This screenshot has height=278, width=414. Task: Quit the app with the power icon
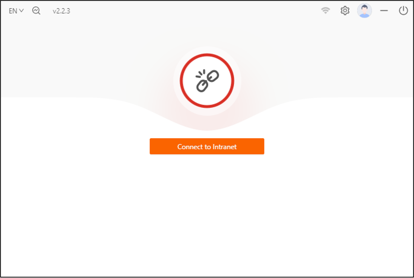point(403,11)
